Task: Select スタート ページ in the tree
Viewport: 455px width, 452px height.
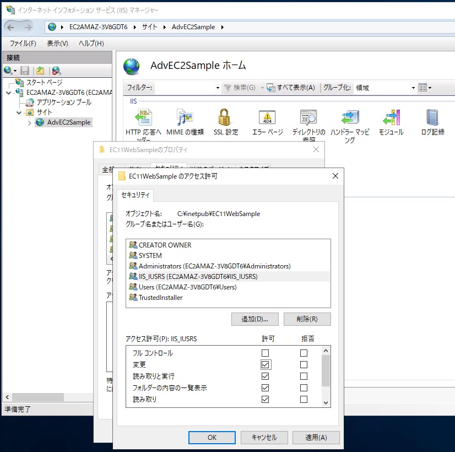Action: [44, 83]
